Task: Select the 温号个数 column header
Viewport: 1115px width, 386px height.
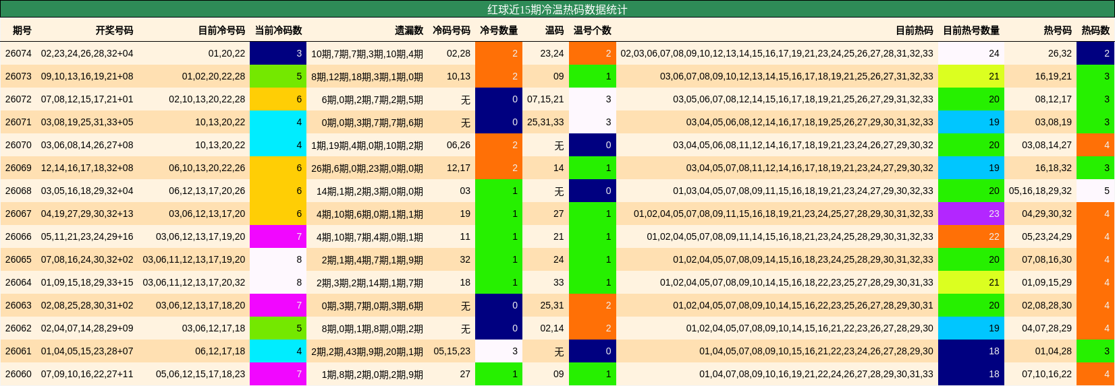Action: 593,30
